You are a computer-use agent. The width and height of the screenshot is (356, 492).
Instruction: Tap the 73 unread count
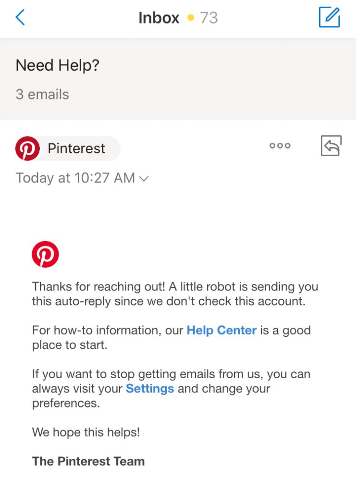[x=209, y=18]
